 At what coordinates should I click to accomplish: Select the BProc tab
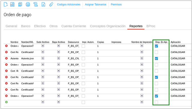[x=151, y=26]
